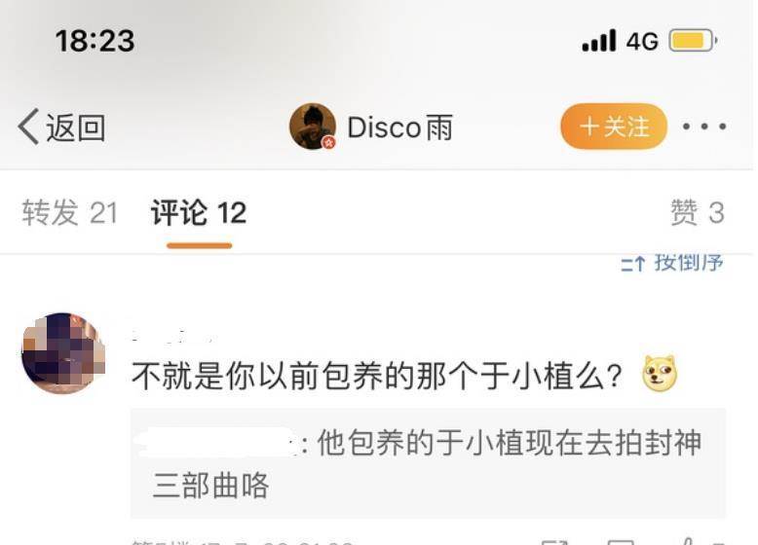
Task: Open the three-dot more options menu
Action: (704, 127)
